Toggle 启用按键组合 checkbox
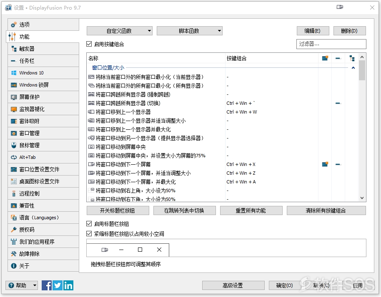Image resolution: width=381 pixels, height=297 pixels. pyautogui.click(x=89, y=44)
